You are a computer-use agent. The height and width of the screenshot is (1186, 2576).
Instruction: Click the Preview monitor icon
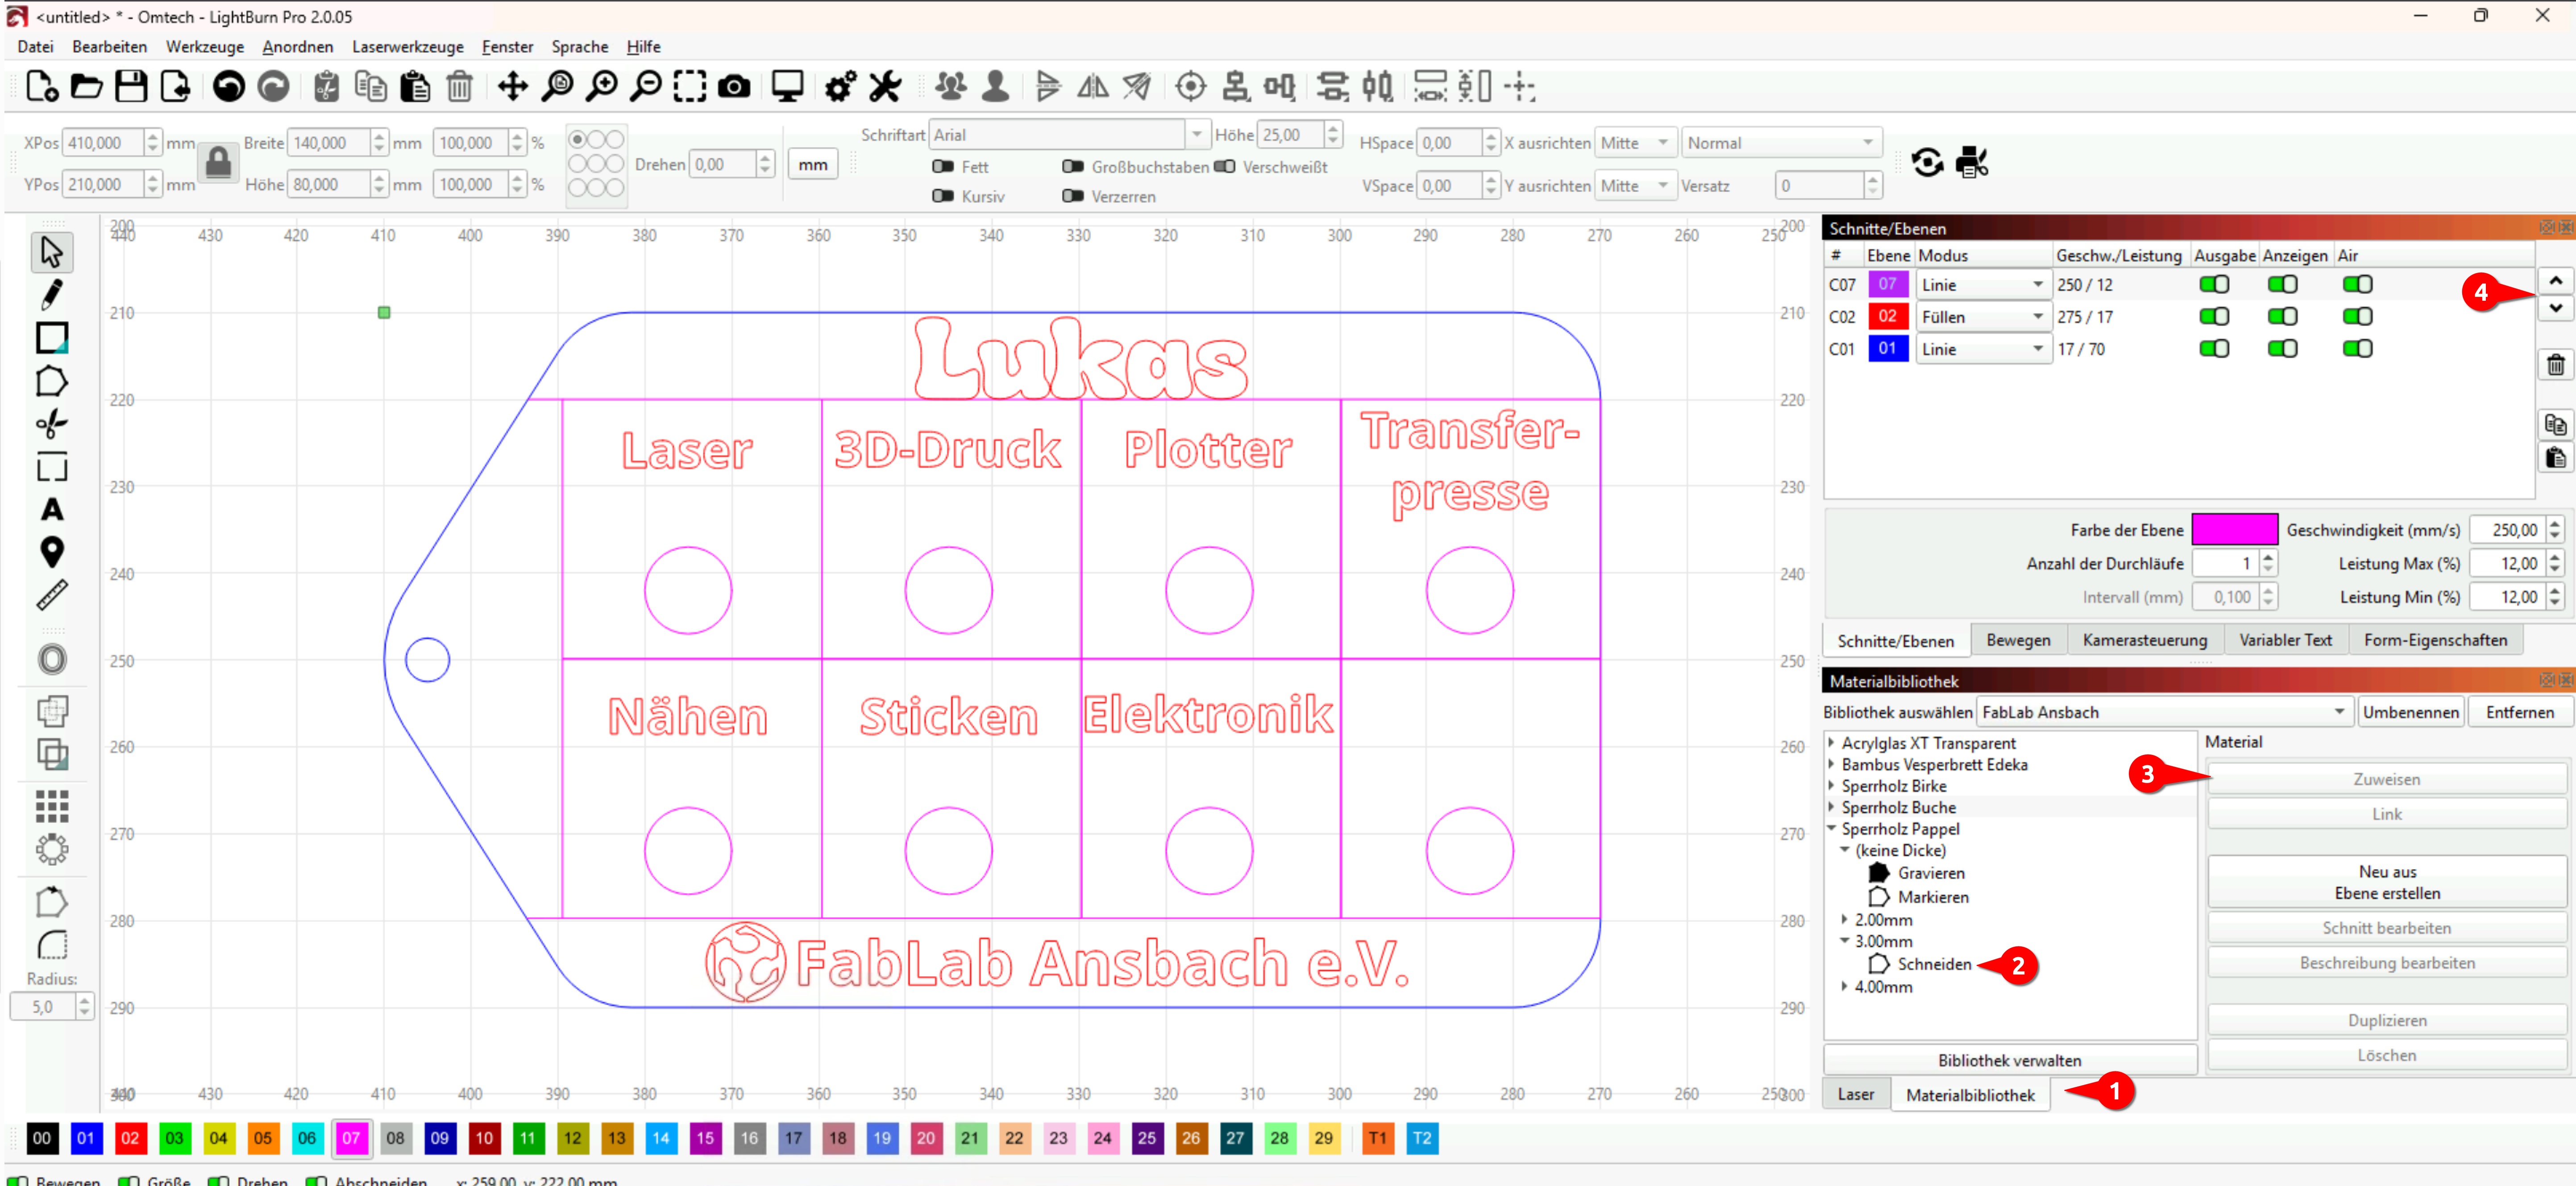[787, 87]
